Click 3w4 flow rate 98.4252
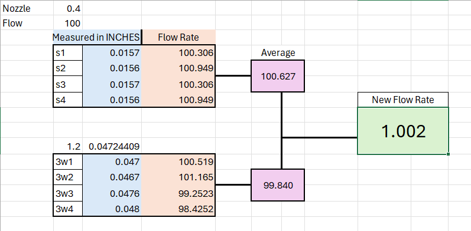The width and height of the screenshot is (471, 231). [178, 209]
